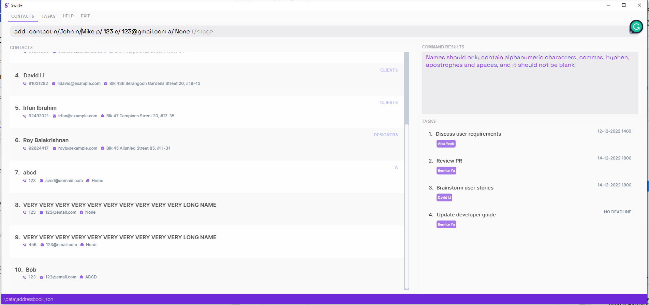Viewport: 649px width, 305px height.
Task: Open the HELP menu
Action: tap(68, 16)
